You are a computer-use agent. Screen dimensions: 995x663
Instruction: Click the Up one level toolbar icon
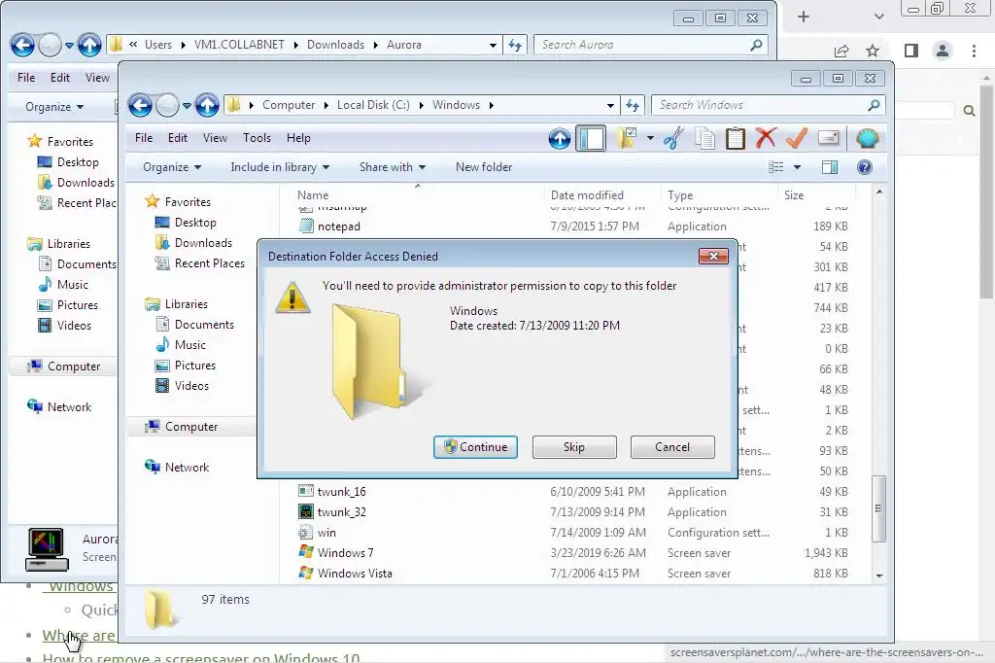point(559,138)
